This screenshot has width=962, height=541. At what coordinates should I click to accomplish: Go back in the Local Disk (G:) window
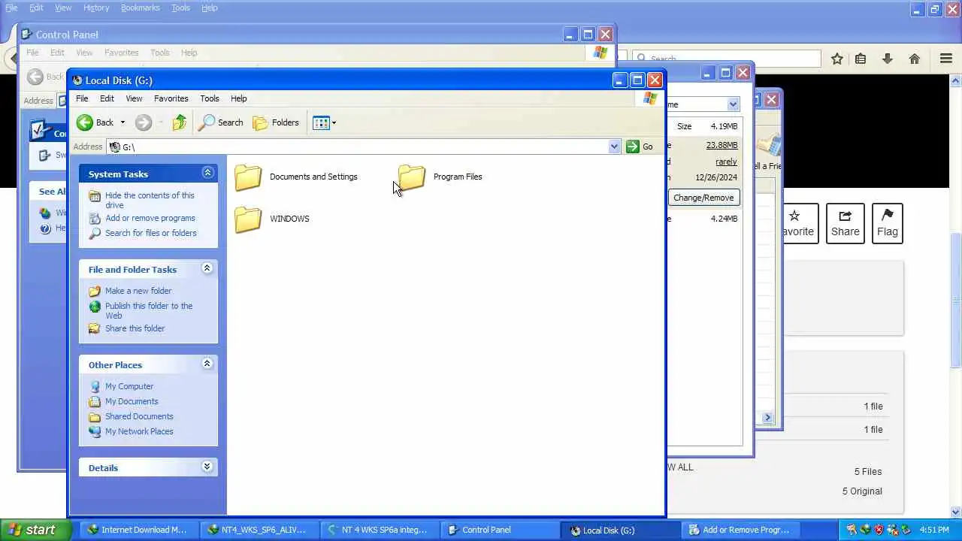pyautogui.click(x=95, y=122)
